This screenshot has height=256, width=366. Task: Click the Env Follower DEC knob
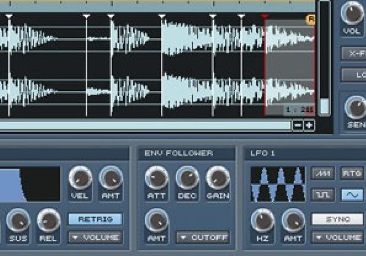pos(187,178)
